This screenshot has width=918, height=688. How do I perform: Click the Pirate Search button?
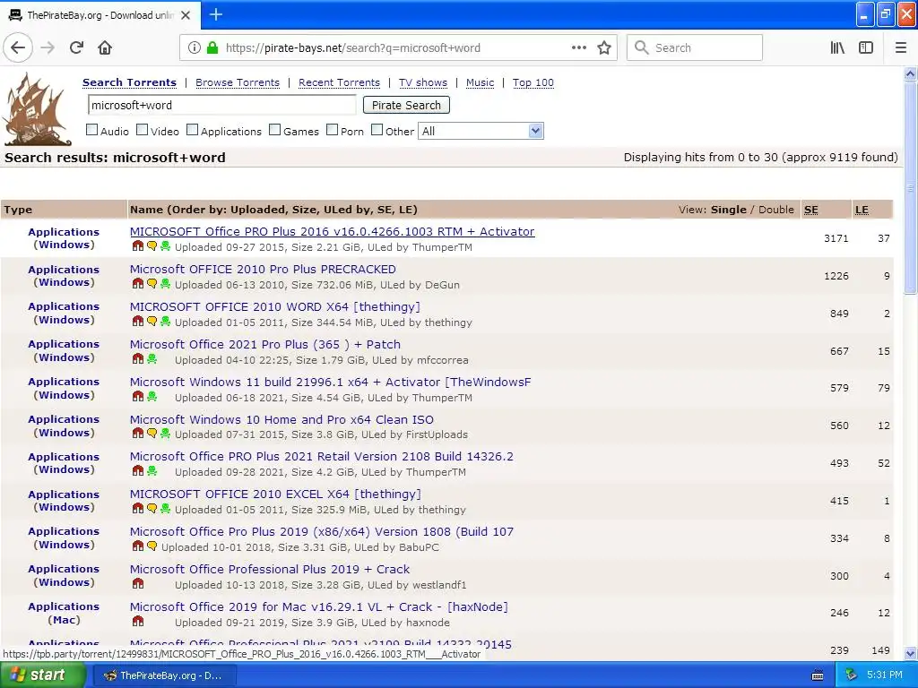[x=406, y=106]
